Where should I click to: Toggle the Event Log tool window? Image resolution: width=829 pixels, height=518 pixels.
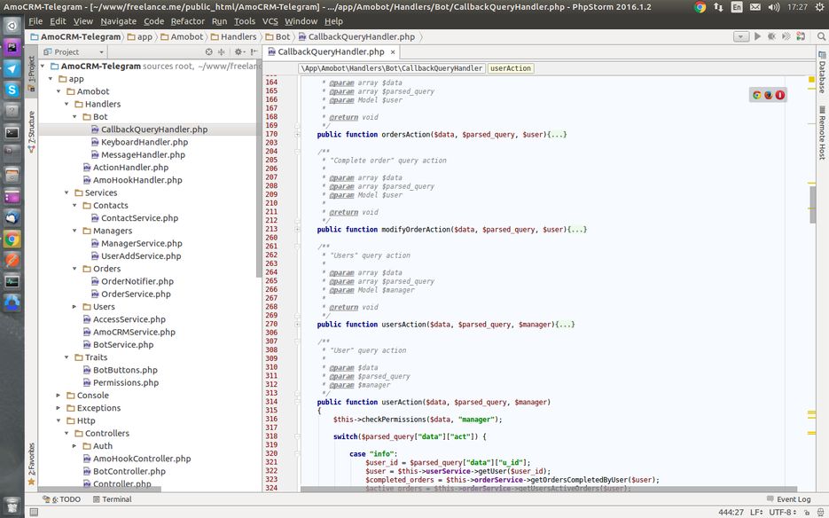[x=788, y=499]
